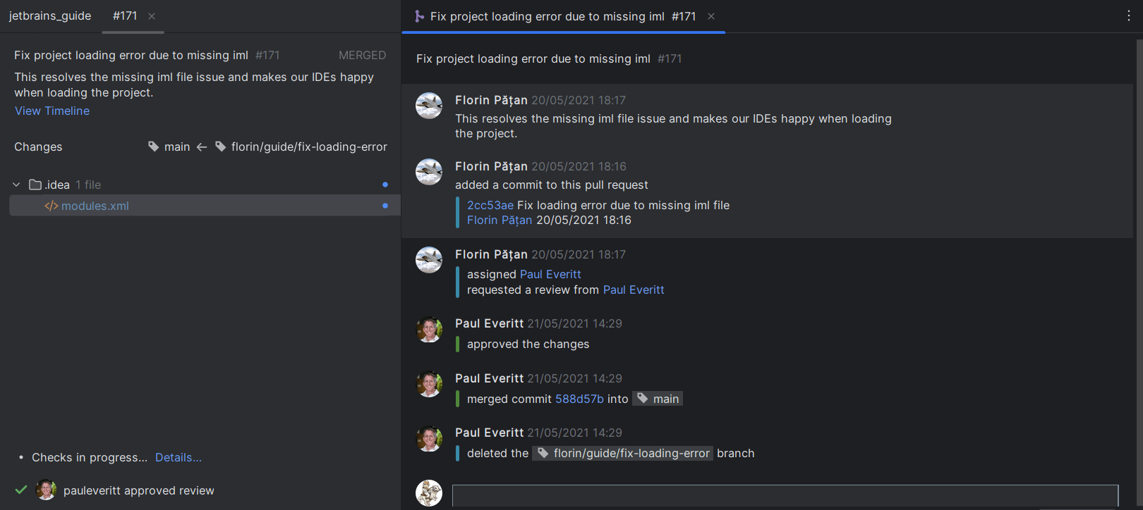This screenshot has height=510, width=1143.
Task: Click the green approved checkmark icon
Action: pos(21,490)
